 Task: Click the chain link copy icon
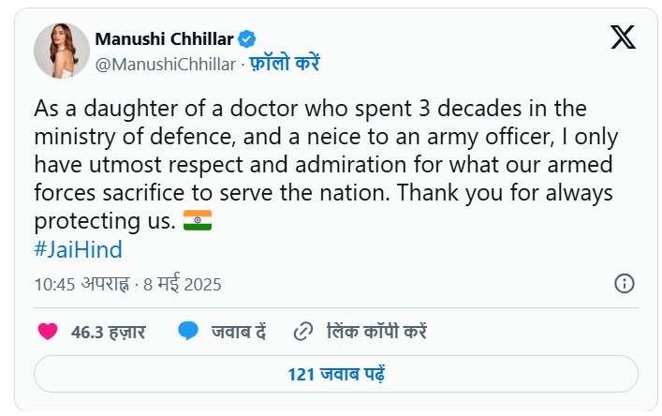click(x=302, y=331)
